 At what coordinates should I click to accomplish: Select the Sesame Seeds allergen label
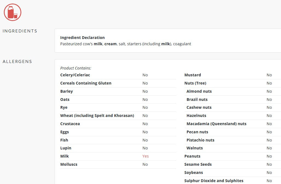(x=198, y=164)
